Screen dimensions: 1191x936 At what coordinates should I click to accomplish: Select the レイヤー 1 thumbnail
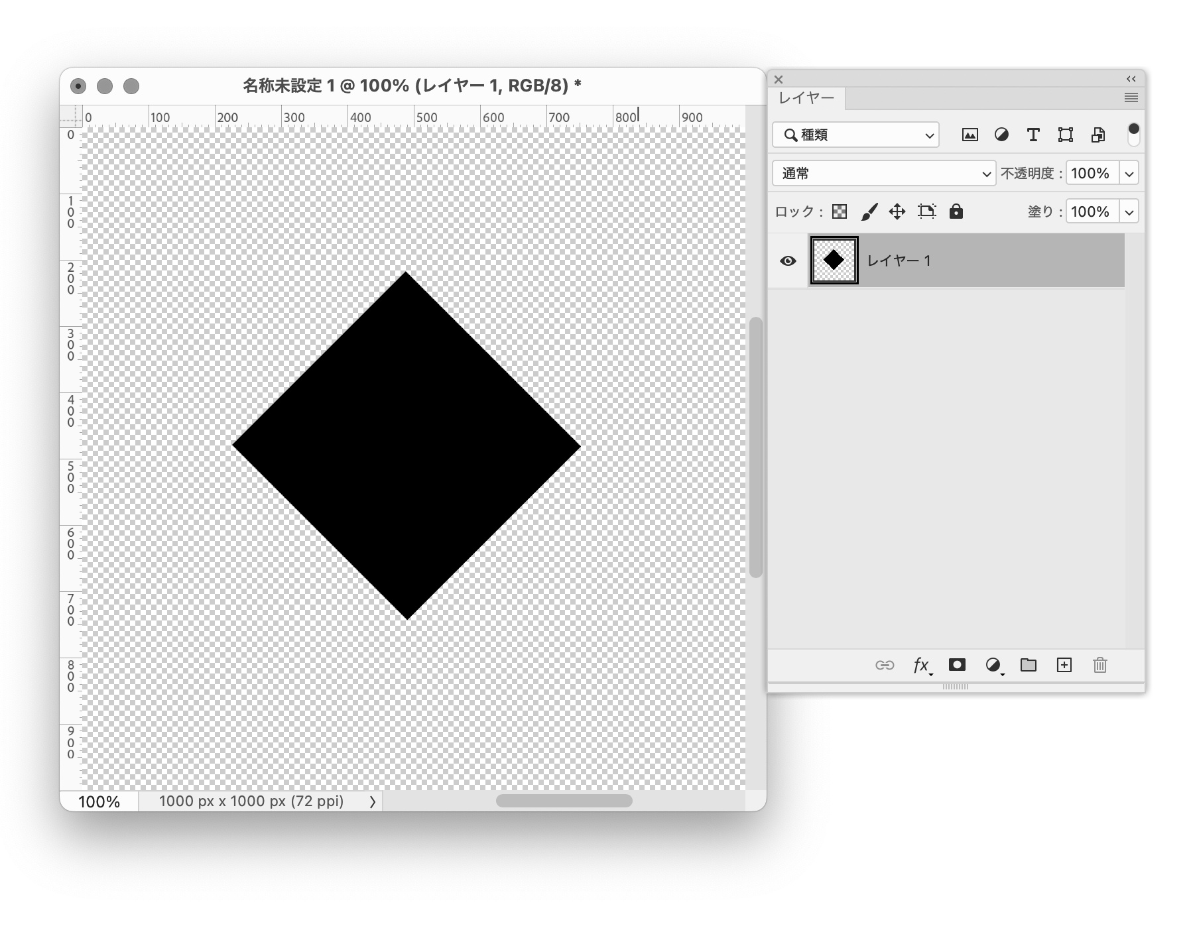click(x=834, y=260)
